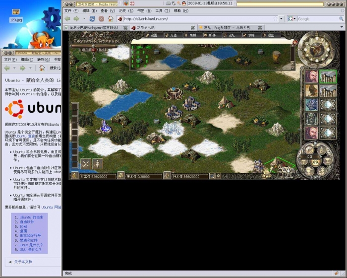Click the 充值 recharge button in game bar
Screen dimensions: 347x278
[x=173, y=35]
